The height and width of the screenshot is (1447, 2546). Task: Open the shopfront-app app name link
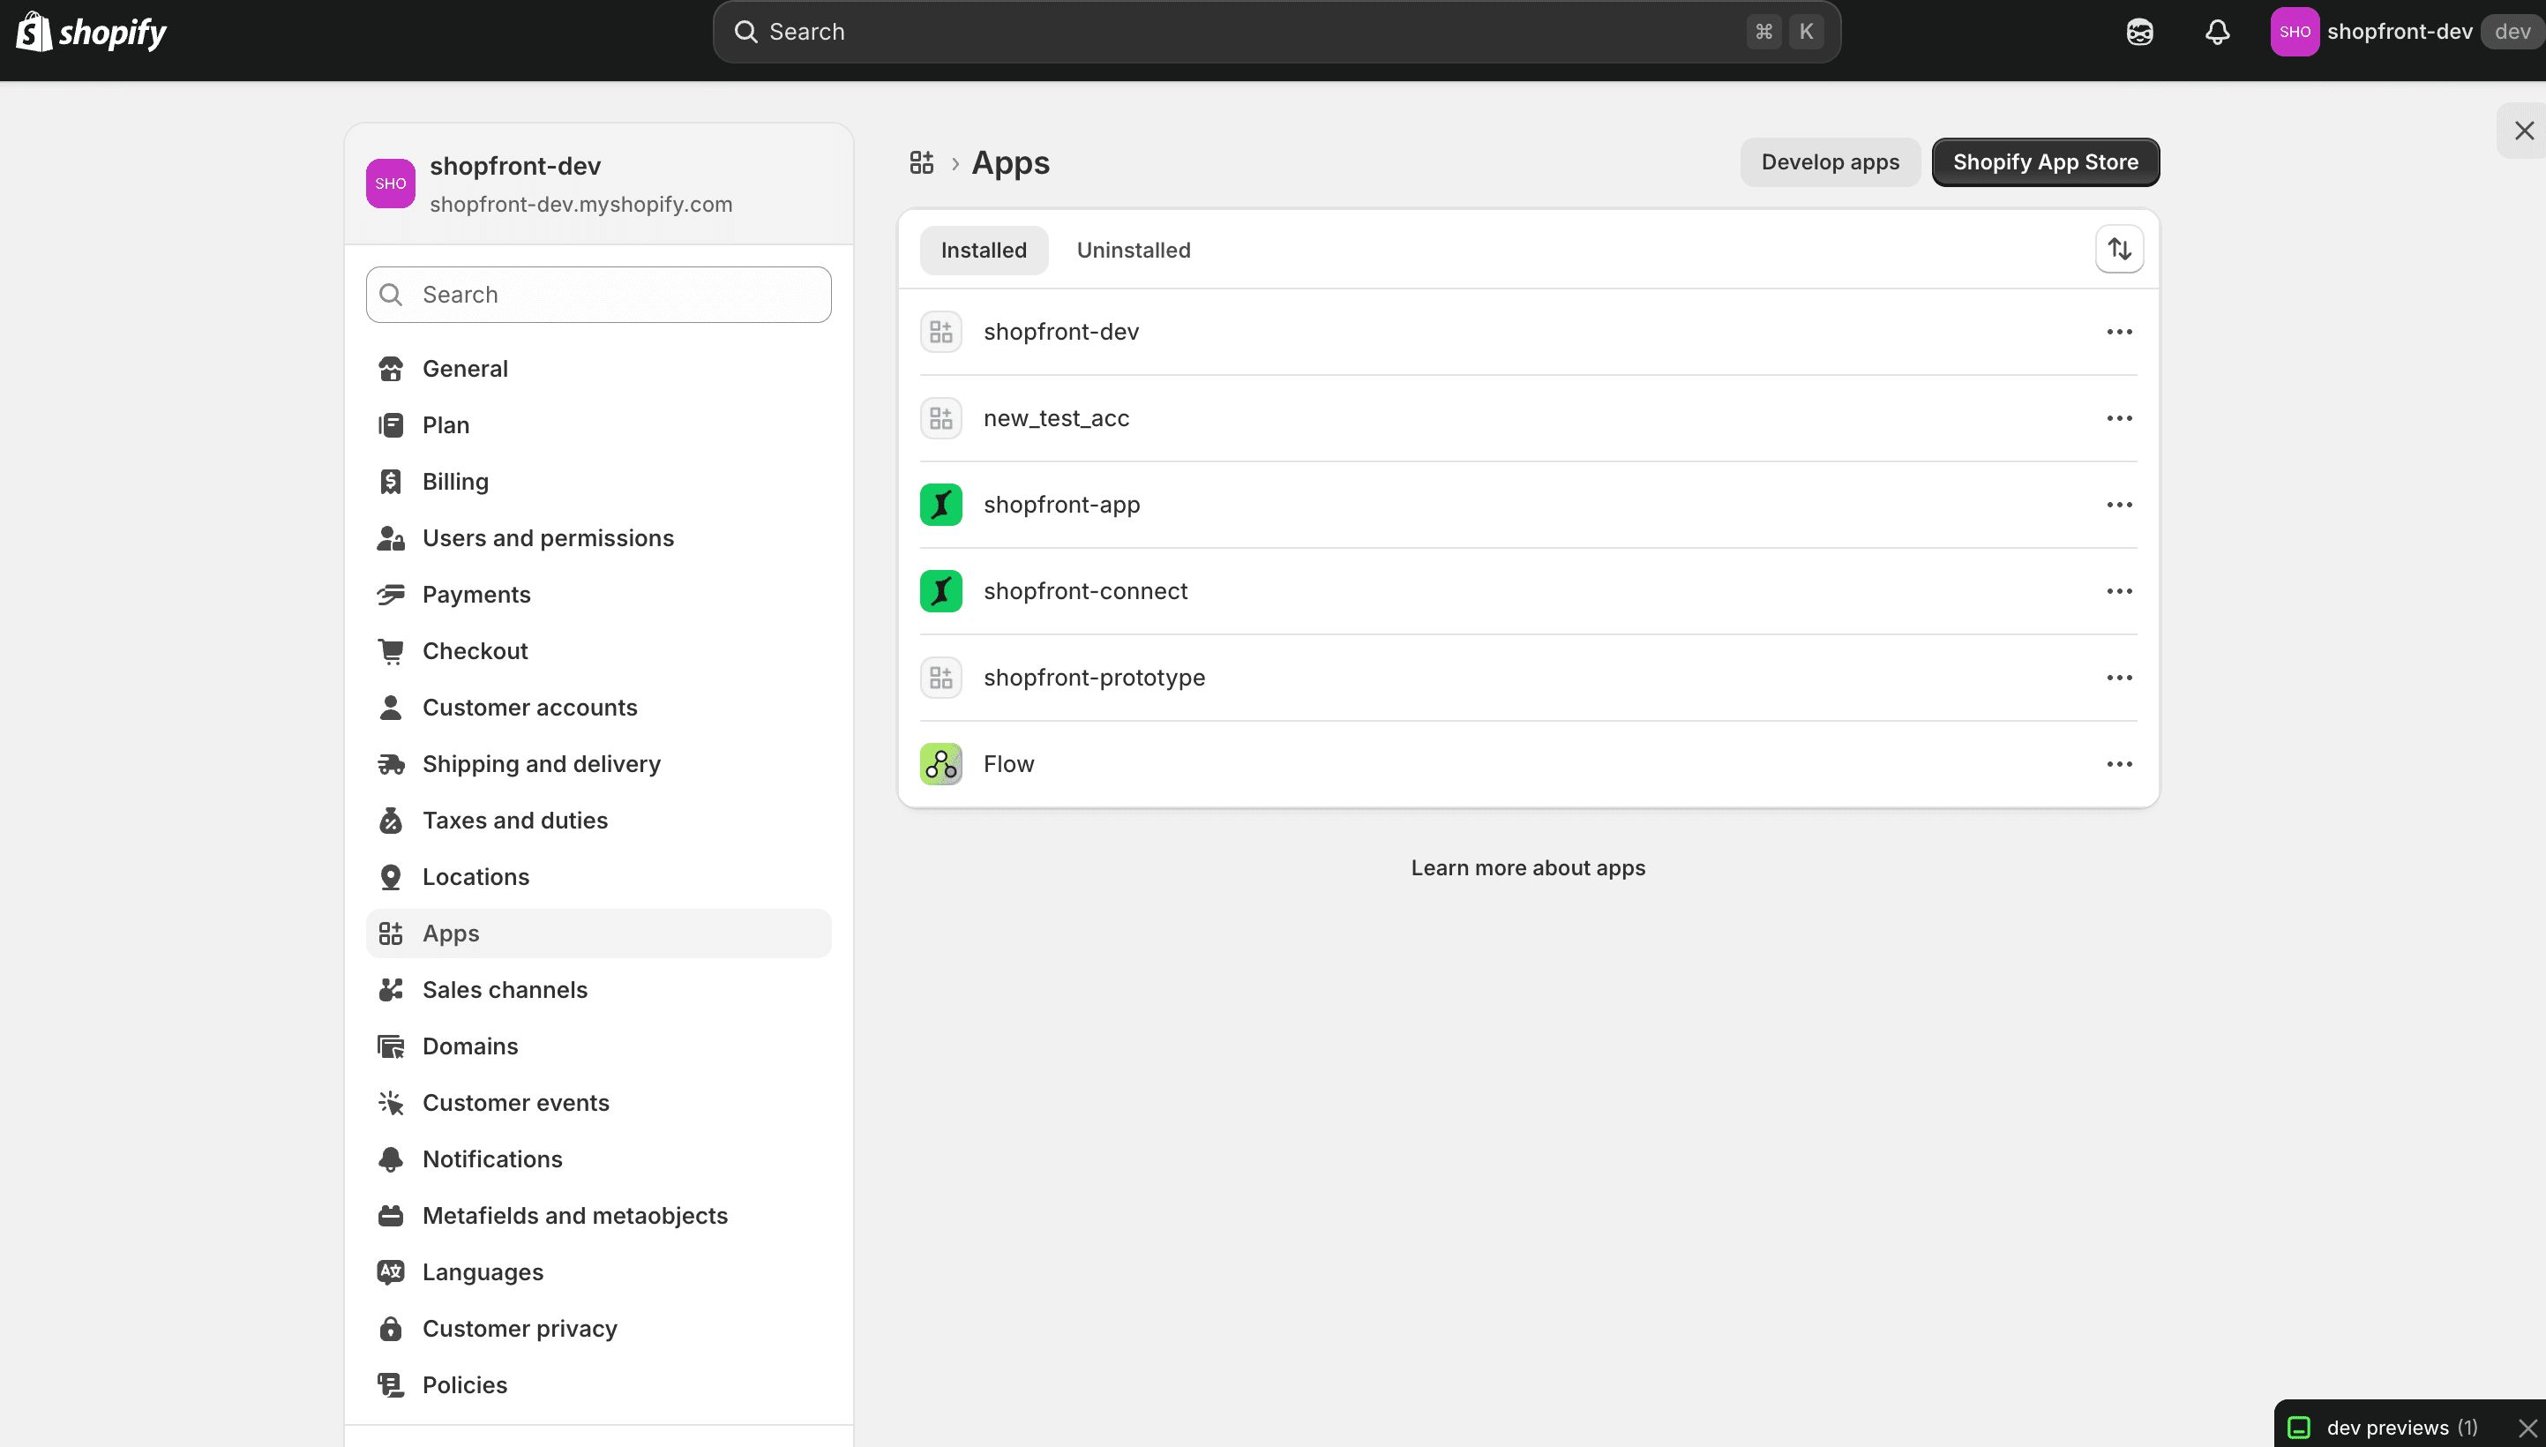[x=1062, y=505]
